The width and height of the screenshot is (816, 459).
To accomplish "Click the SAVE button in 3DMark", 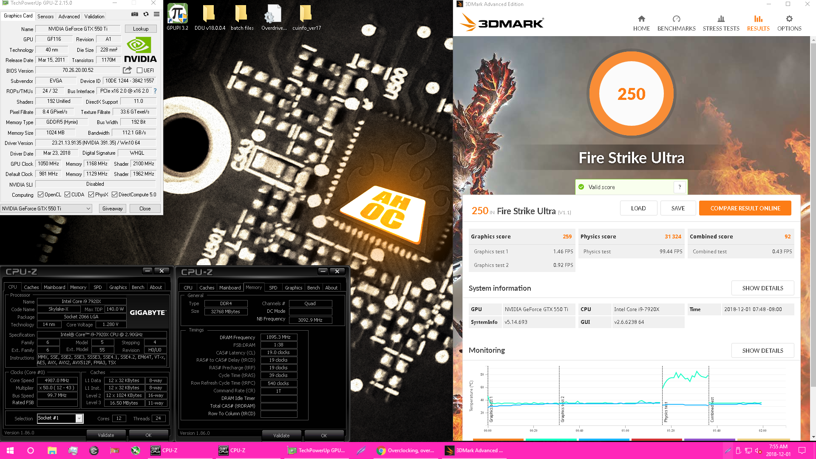I will click(678, 208).
